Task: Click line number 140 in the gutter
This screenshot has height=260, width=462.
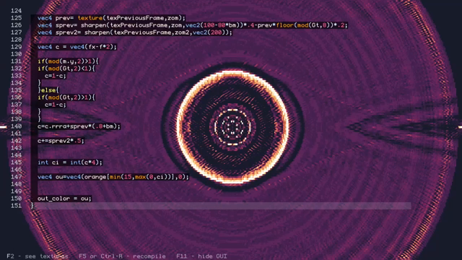Action: tap(16, 126)
